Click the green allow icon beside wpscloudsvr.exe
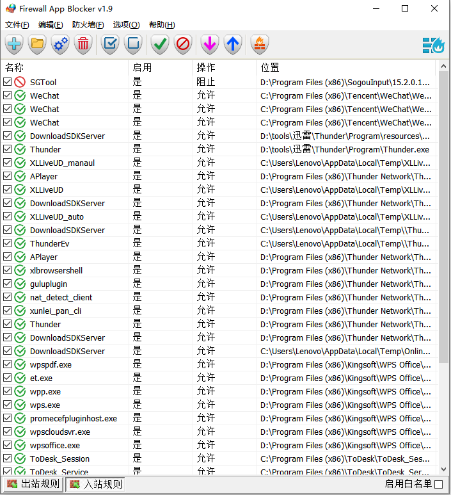The image size is (451, 495). pos(20,432)
